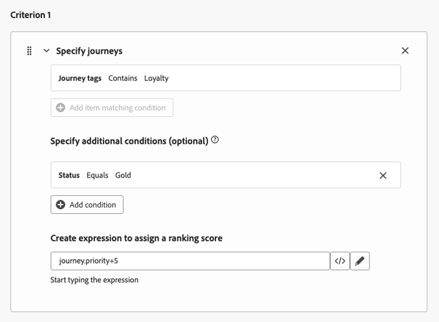
Task: Click the Loyalty value text
Action: [x=156, y=78]
